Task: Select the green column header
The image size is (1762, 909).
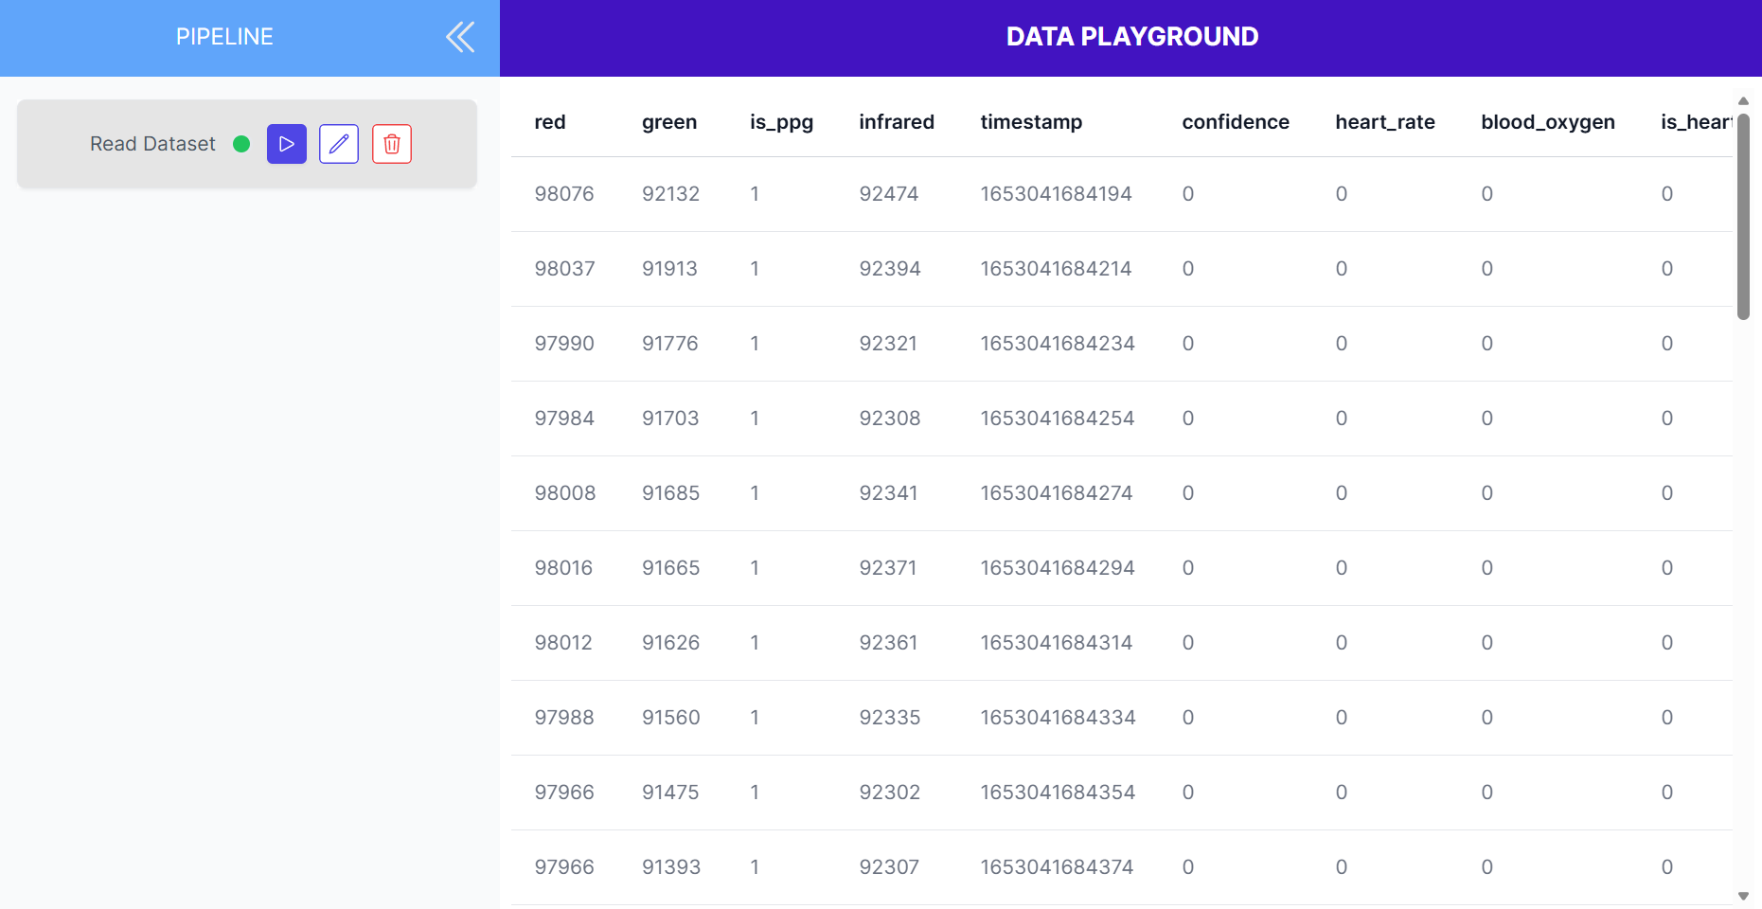Action: 669,122
